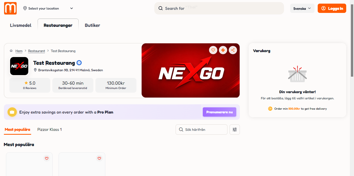Favorite the first product card heart
This screenshot has height=176, width=354.
pyautogui.click(x=47, y=158)
